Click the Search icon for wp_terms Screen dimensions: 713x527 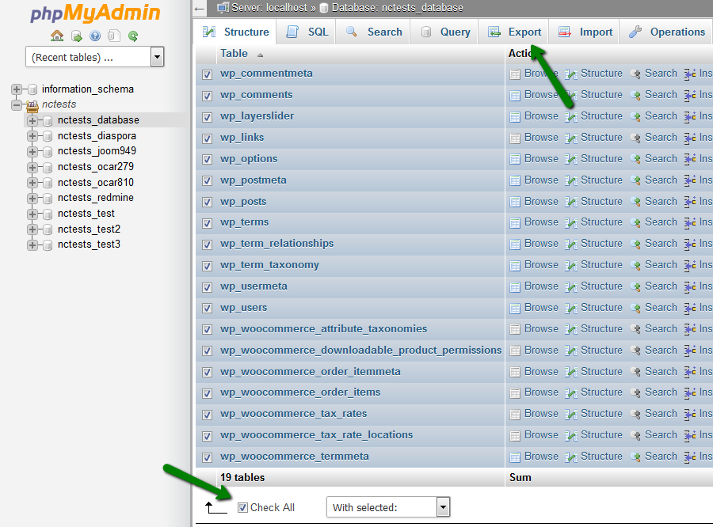[x=635, y=223]
